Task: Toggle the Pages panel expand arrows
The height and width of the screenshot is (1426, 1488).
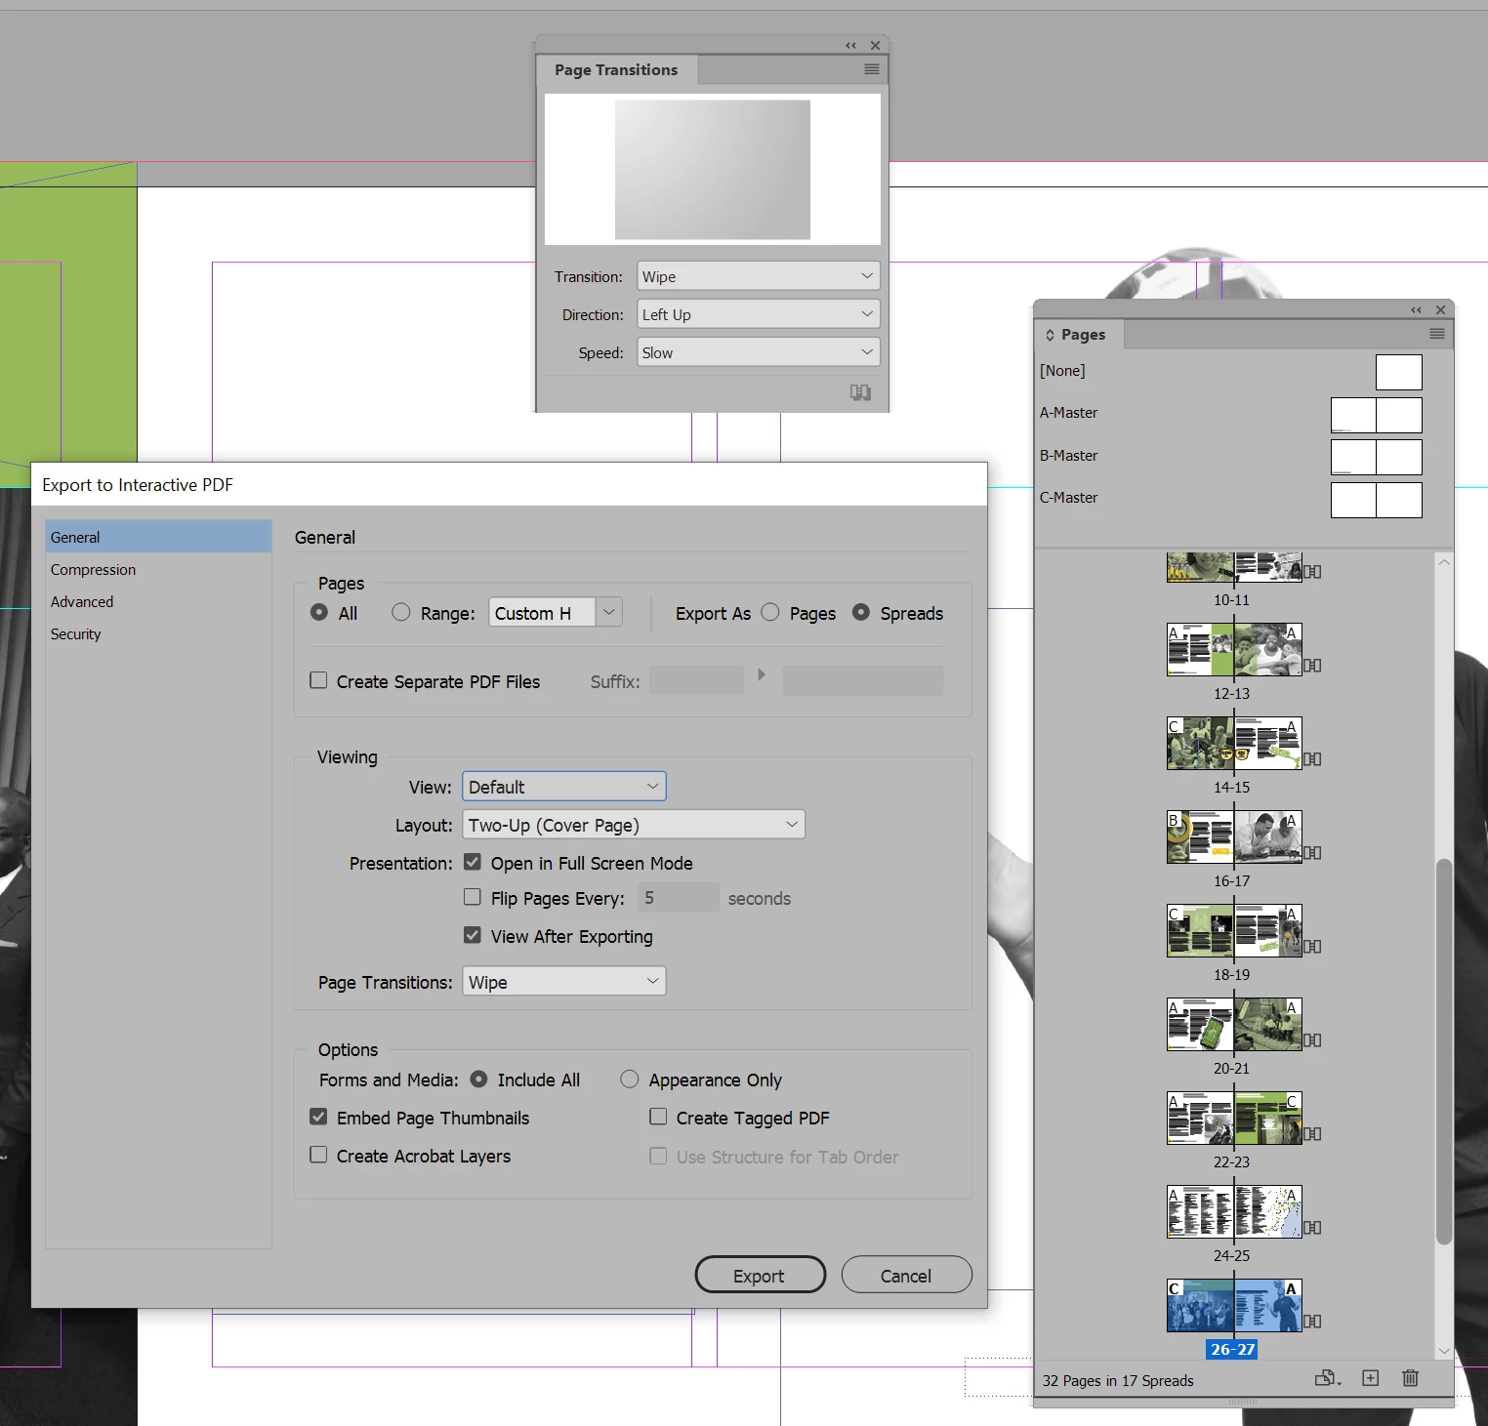Action: (1050, 335)
